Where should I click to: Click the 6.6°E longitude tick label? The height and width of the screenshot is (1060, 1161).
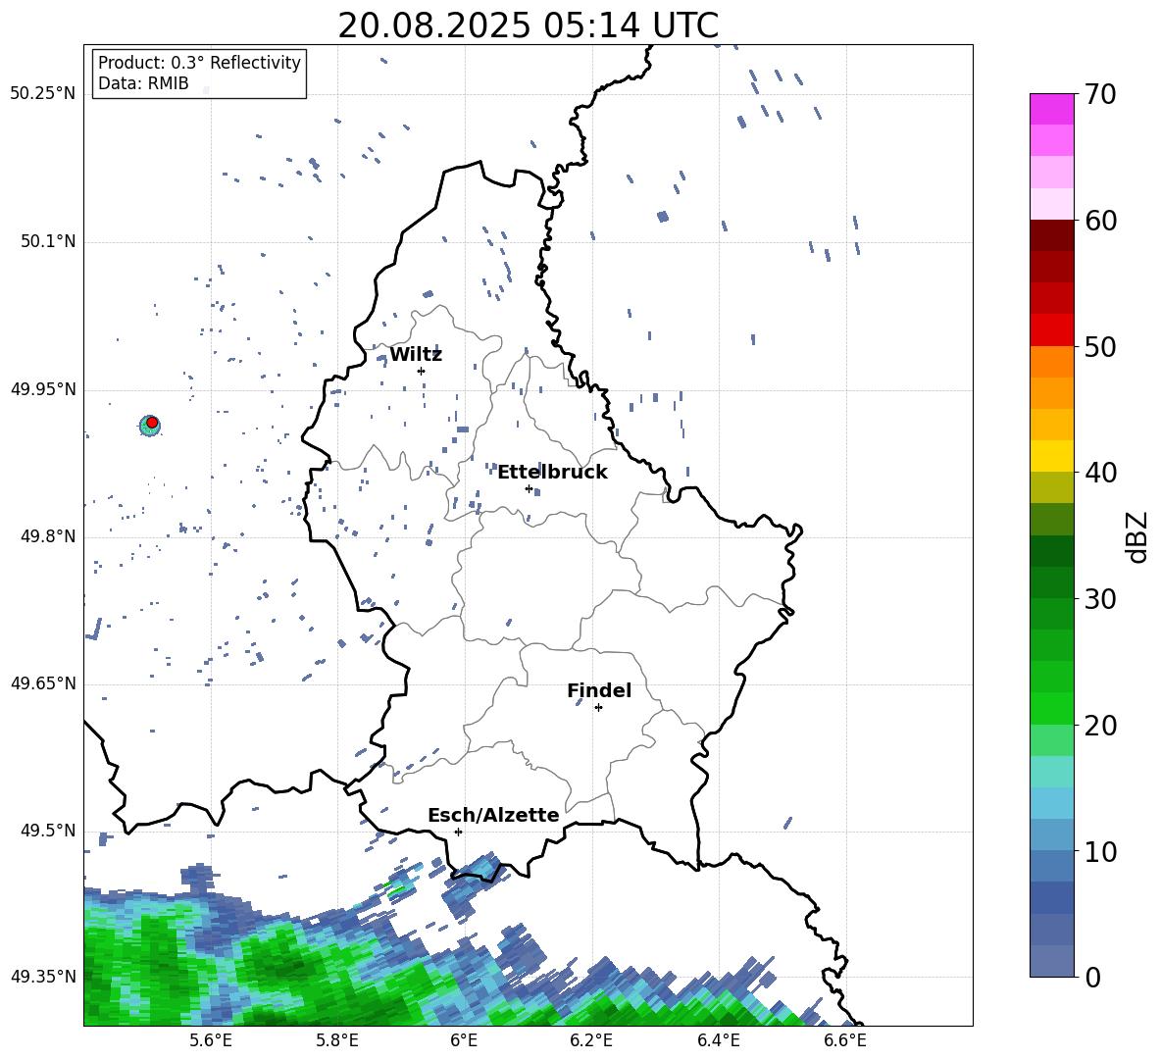click(845, 1040)
